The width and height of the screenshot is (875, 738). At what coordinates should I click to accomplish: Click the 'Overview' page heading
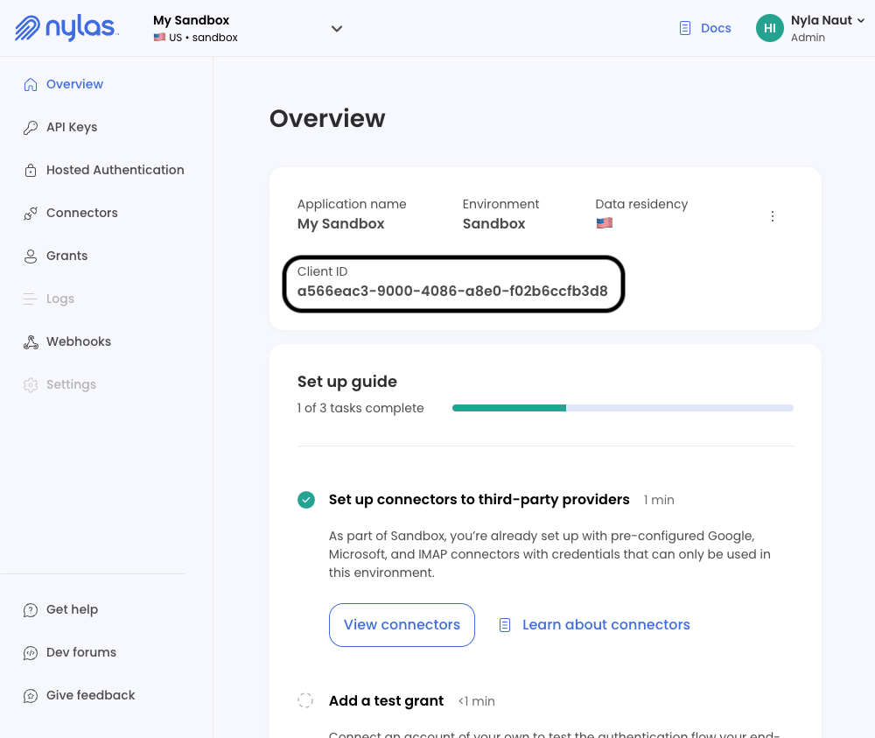coord(327,118)
